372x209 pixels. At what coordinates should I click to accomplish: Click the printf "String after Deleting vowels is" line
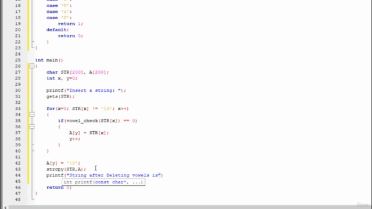click(105, 175)
